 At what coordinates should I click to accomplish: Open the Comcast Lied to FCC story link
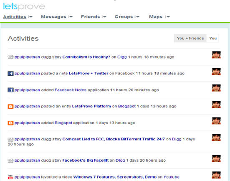pyautogui.click(x=114, y=139)
